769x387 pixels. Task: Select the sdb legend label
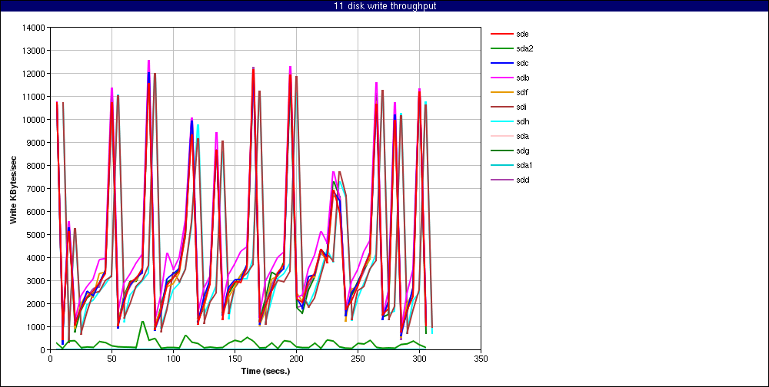click(x=522, y=78)
